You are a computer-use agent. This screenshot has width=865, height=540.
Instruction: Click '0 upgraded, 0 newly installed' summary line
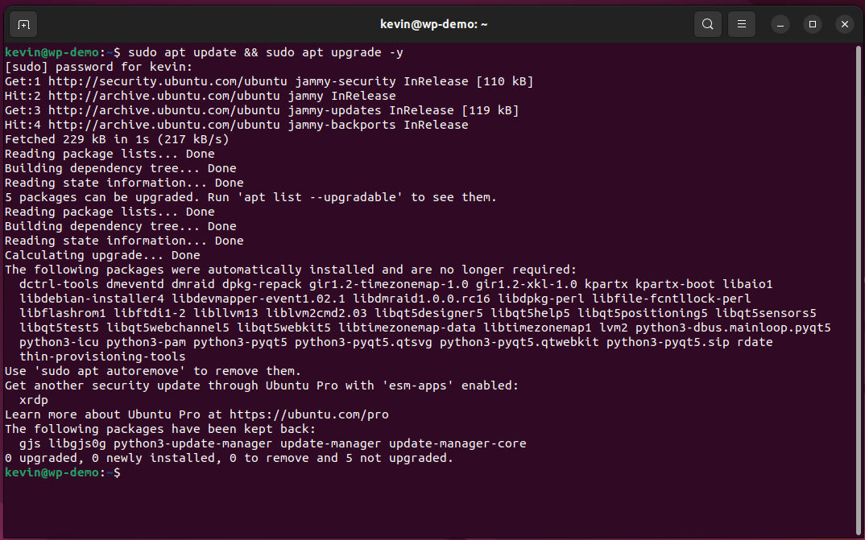coord(229,458)
